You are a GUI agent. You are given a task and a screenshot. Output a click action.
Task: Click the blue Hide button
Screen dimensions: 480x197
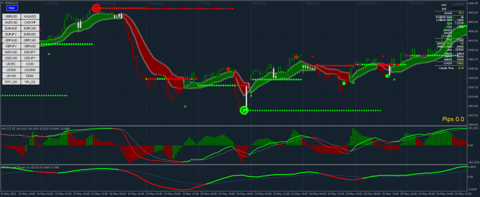tap(12, 8)
